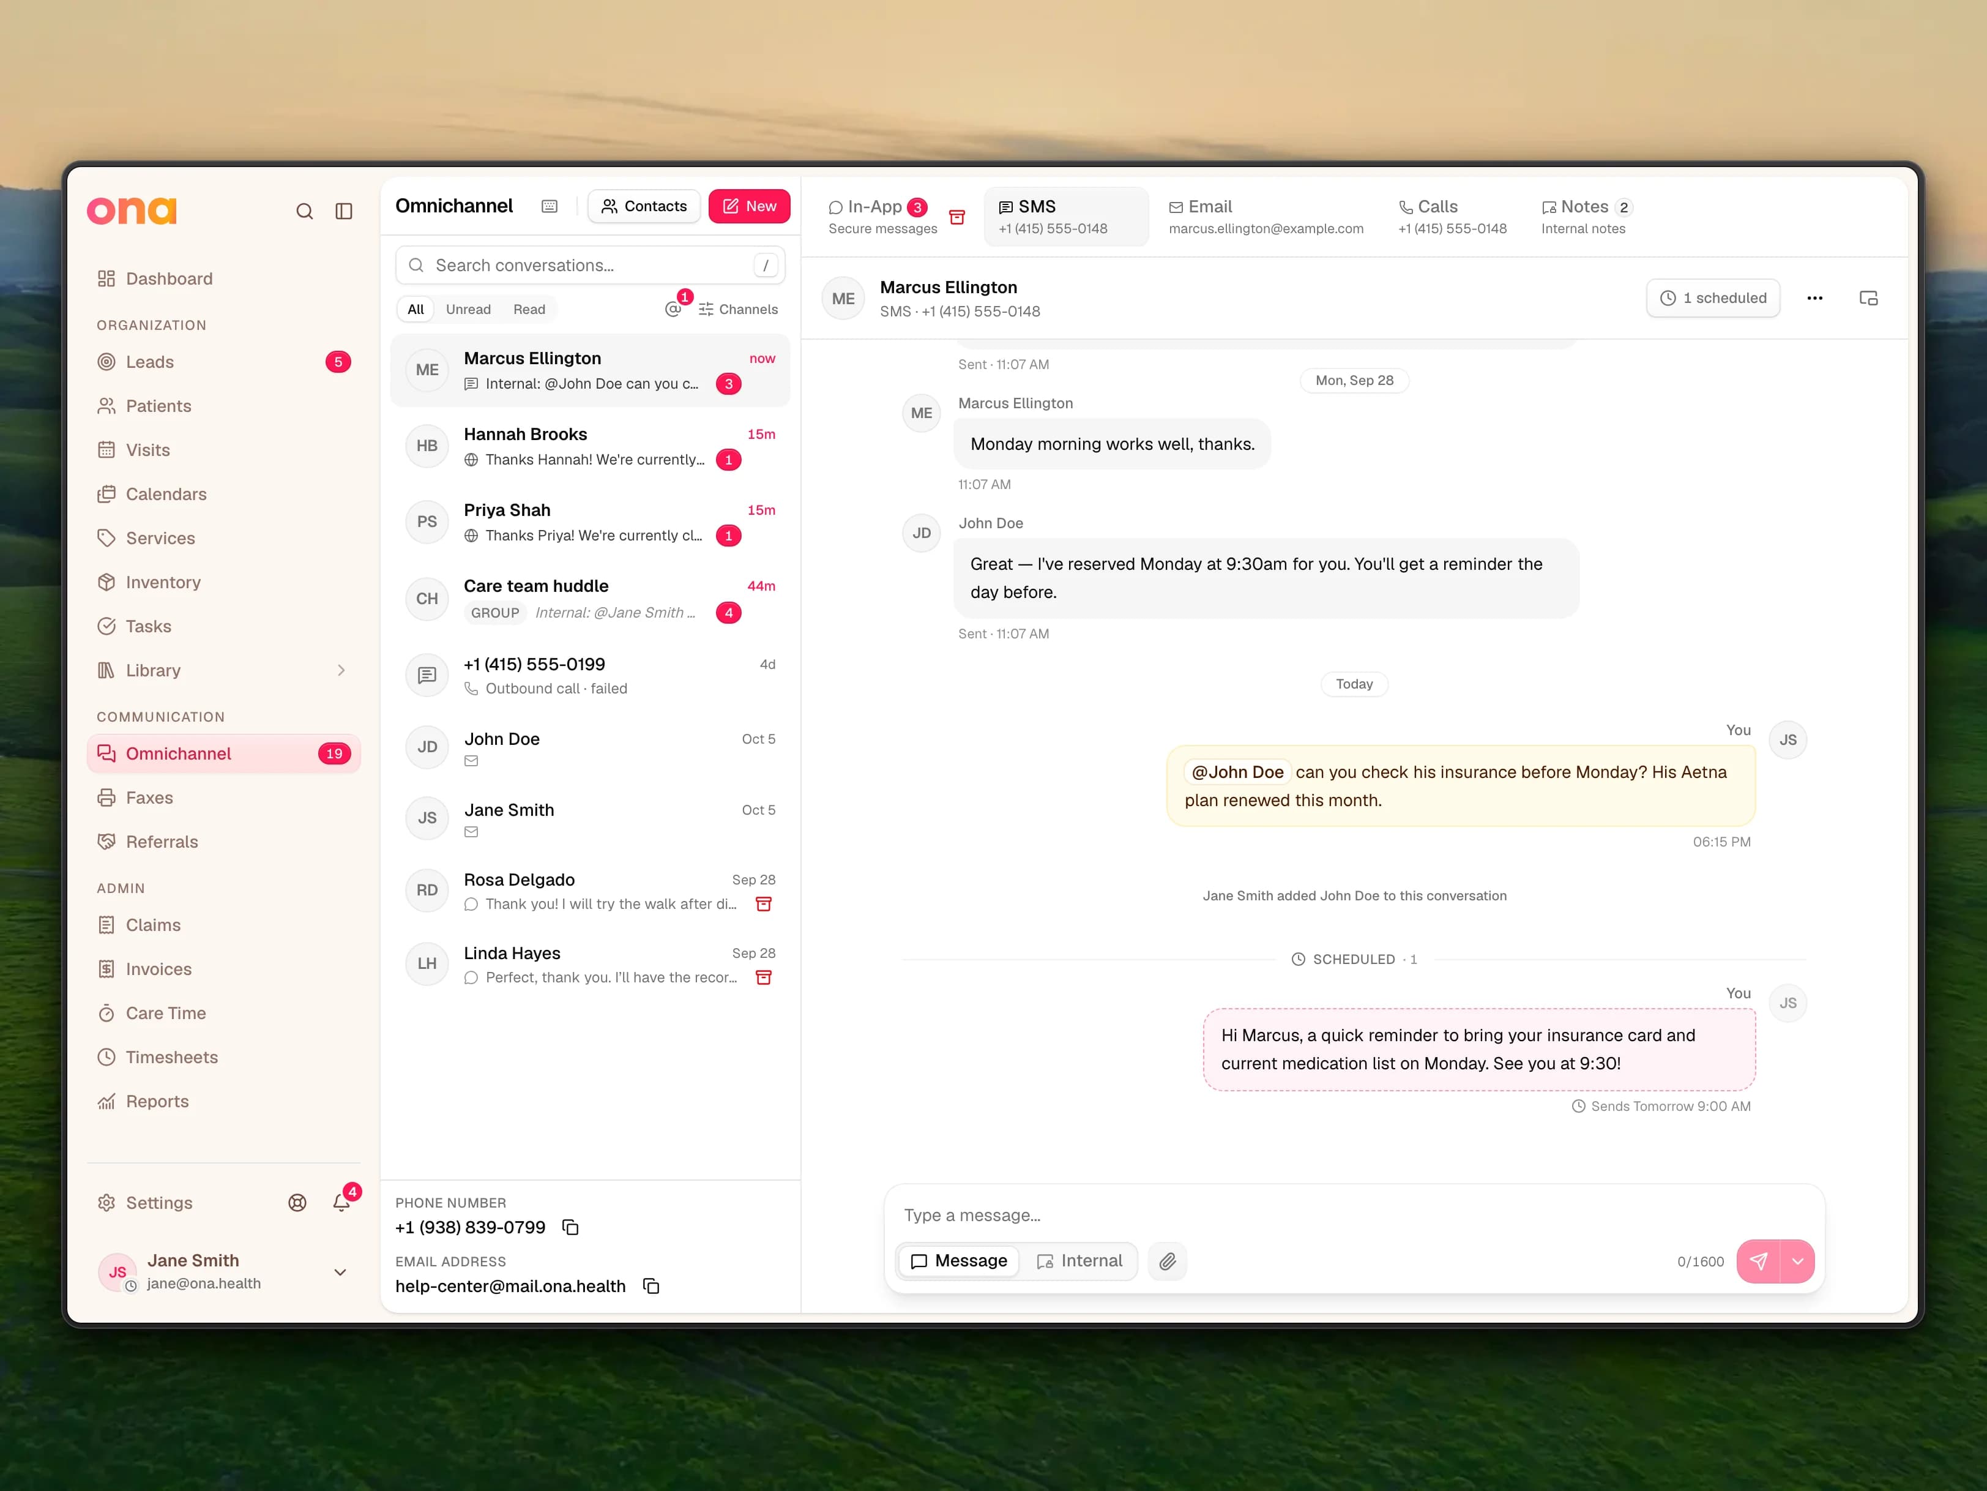Image resolution: width=1987 pixels, height=1491 pixels.
Task: Open notifications bell with 4 badge
Action: click(x=341, y=1203)
